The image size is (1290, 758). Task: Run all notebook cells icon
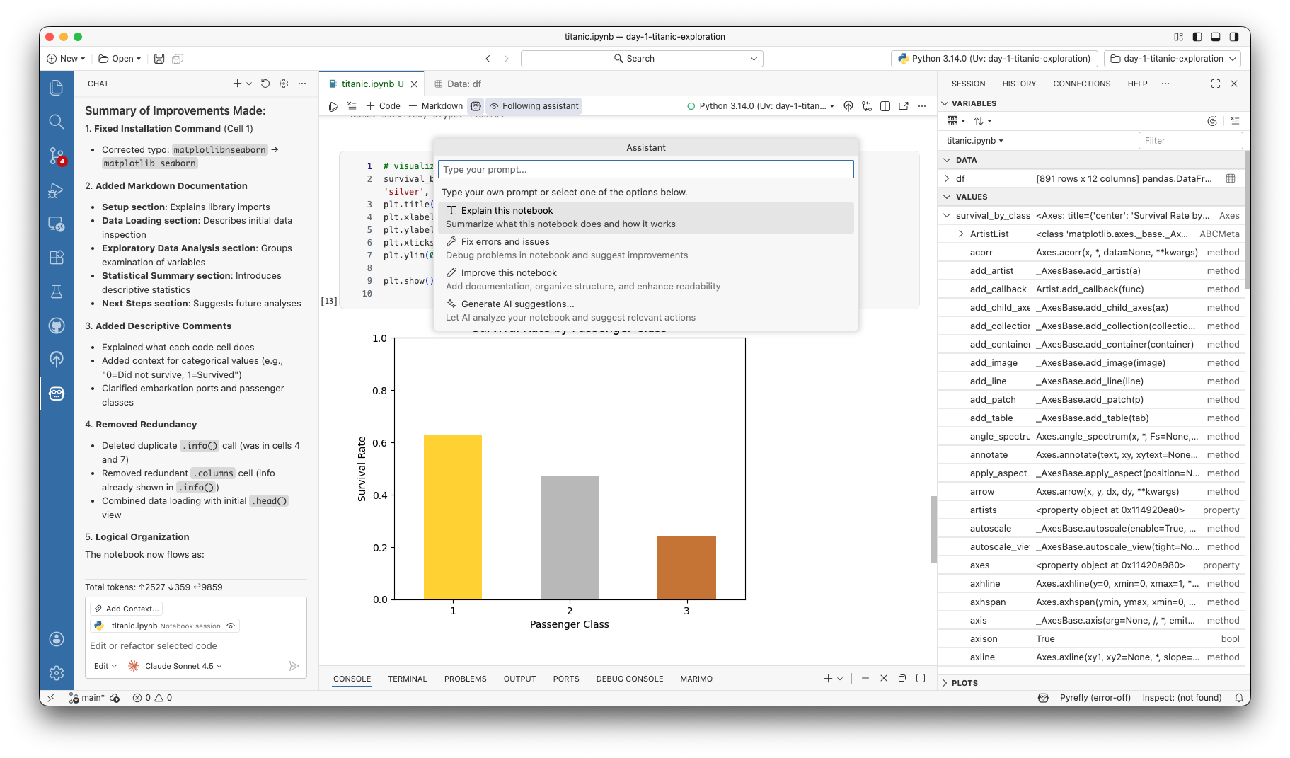point(333,106)
